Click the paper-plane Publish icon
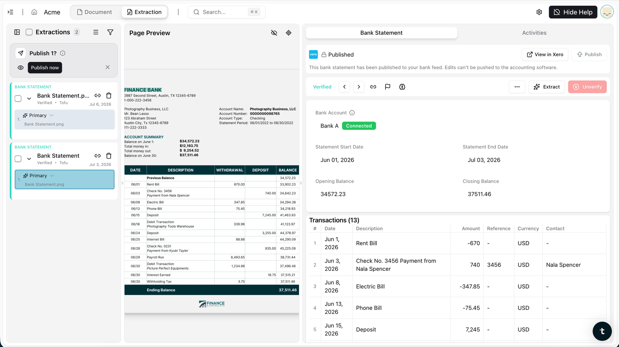This screenshot has height=347, width=619. click(x=21, y=53)
